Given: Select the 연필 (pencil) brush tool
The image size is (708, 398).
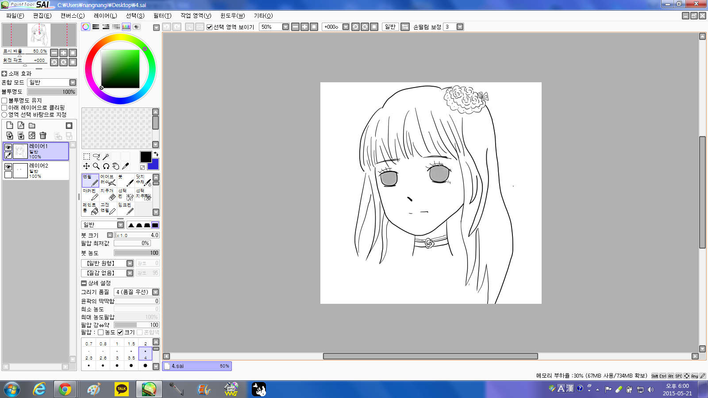Looking at the screenshot, I should 90,180.
